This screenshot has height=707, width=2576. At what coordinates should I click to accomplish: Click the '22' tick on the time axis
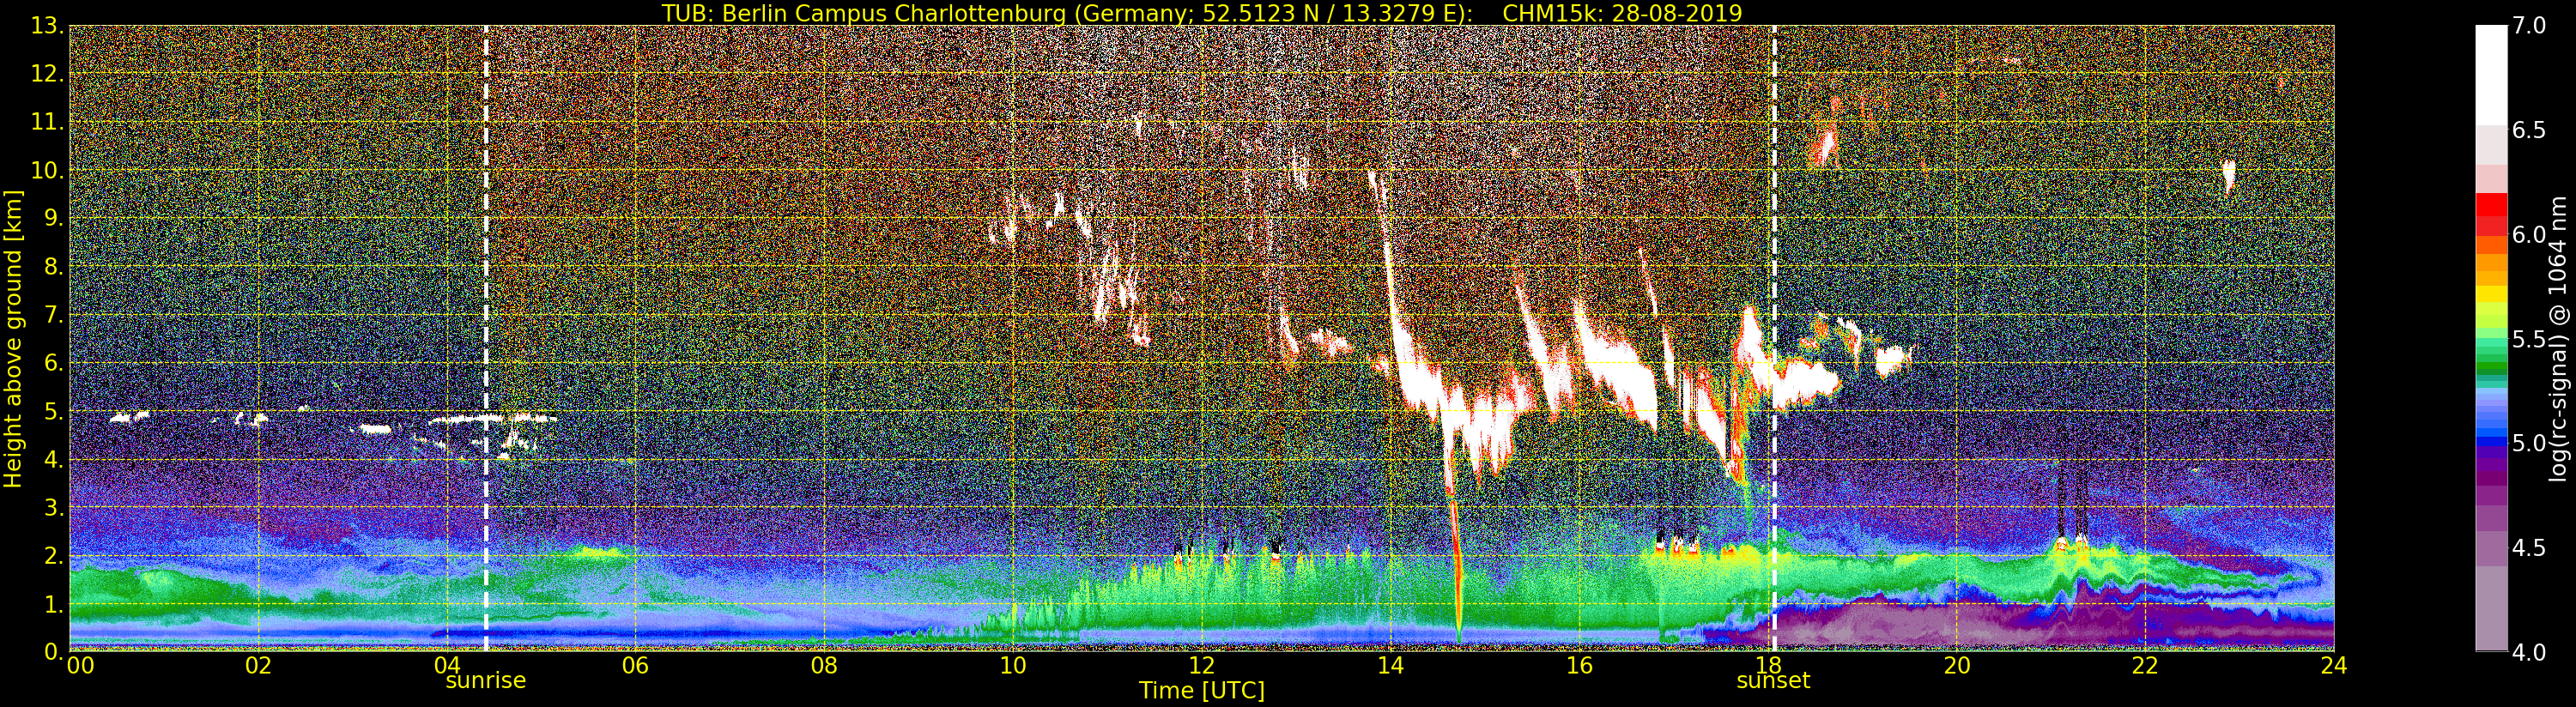coord(2145,666)
